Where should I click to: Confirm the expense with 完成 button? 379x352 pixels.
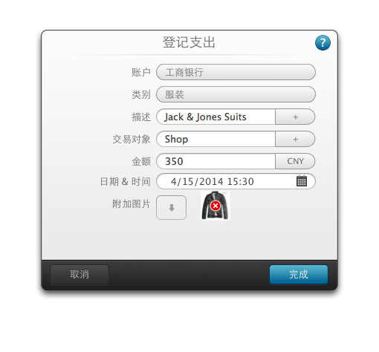tap(299, 274)
